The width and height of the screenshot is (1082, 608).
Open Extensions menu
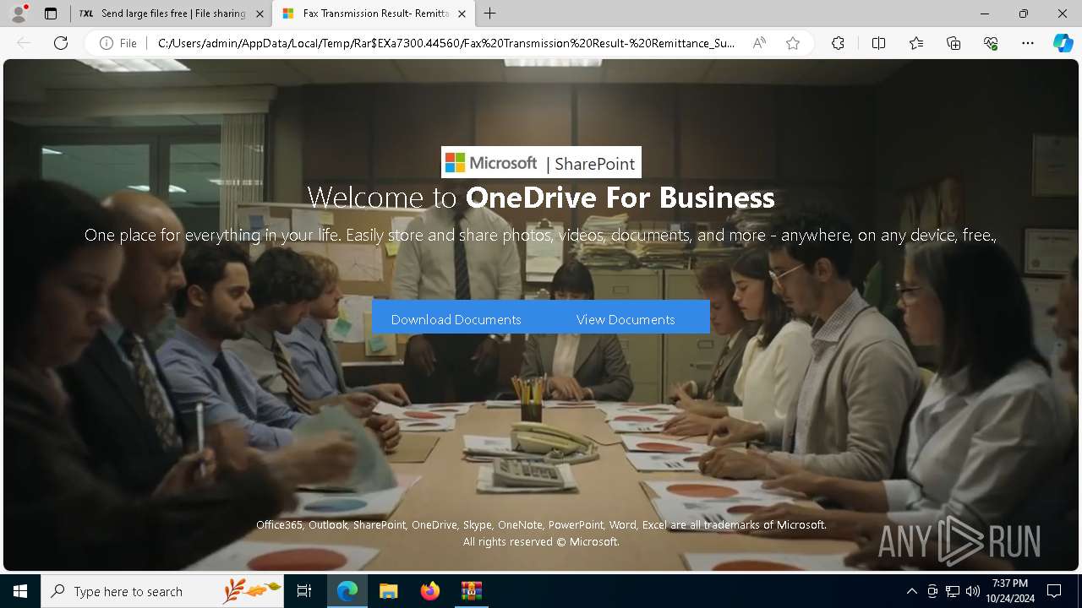coord(838,43)
